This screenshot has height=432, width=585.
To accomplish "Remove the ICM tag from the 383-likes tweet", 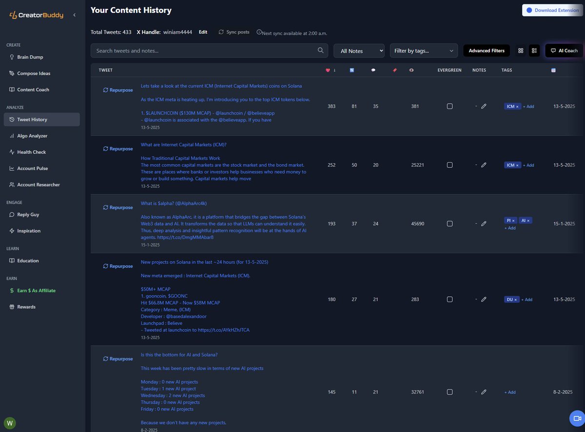I will coord(517,106).
